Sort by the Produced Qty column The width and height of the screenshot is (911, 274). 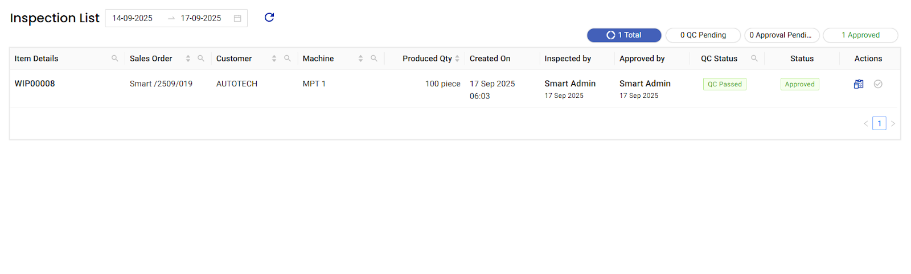457,59
